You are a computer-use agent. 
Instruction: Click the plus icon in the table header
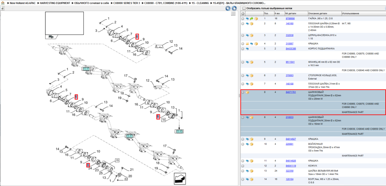(243, 13)
